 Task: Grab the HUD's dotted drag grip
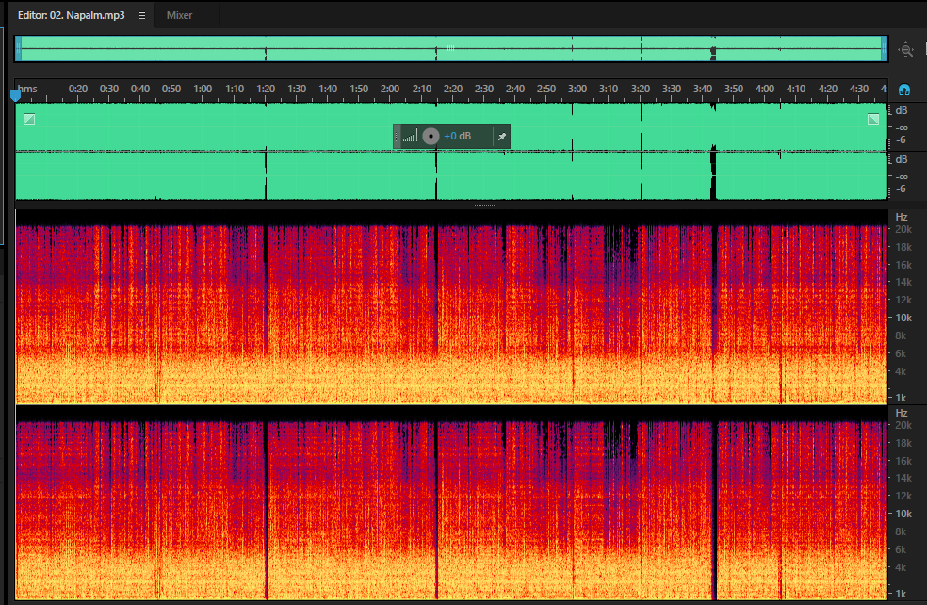[x=398, y=136]
